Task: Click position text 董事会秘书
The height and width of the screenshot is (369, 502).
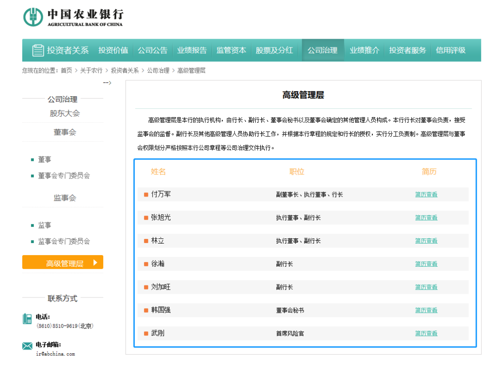Action: 290,310
